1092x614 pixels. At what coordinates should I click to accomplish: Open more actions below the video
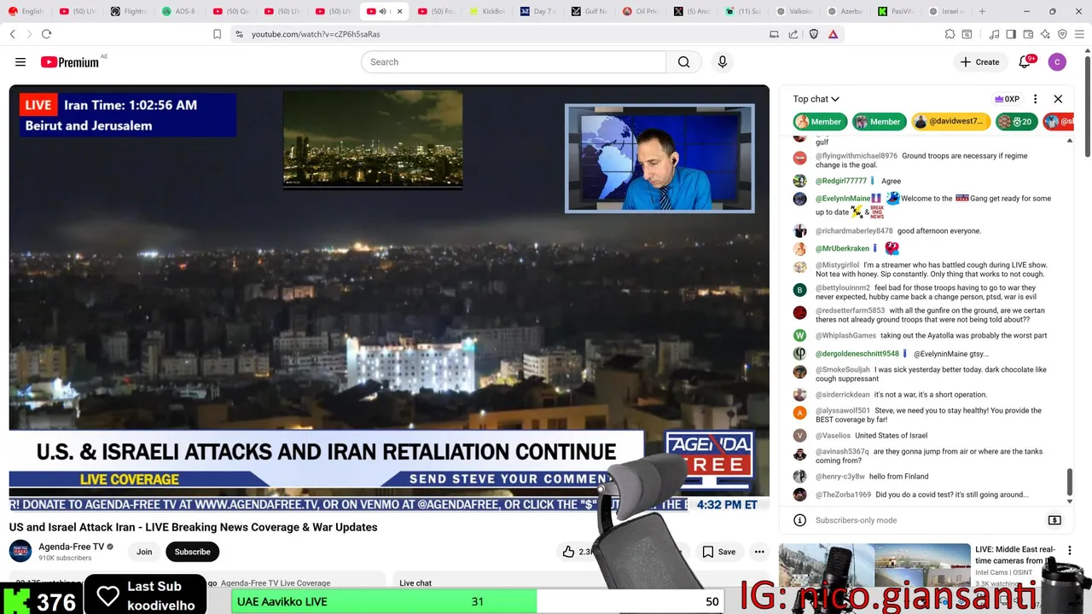click(x=759, y=552)
